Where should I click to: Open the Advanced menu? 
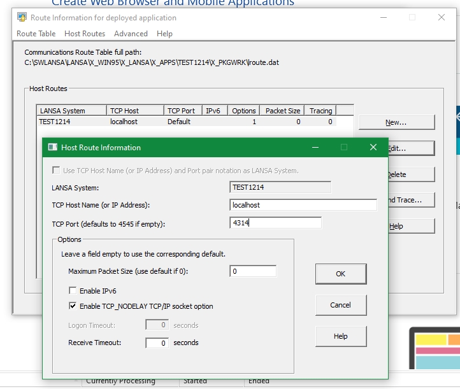click(x=131, y=34)
